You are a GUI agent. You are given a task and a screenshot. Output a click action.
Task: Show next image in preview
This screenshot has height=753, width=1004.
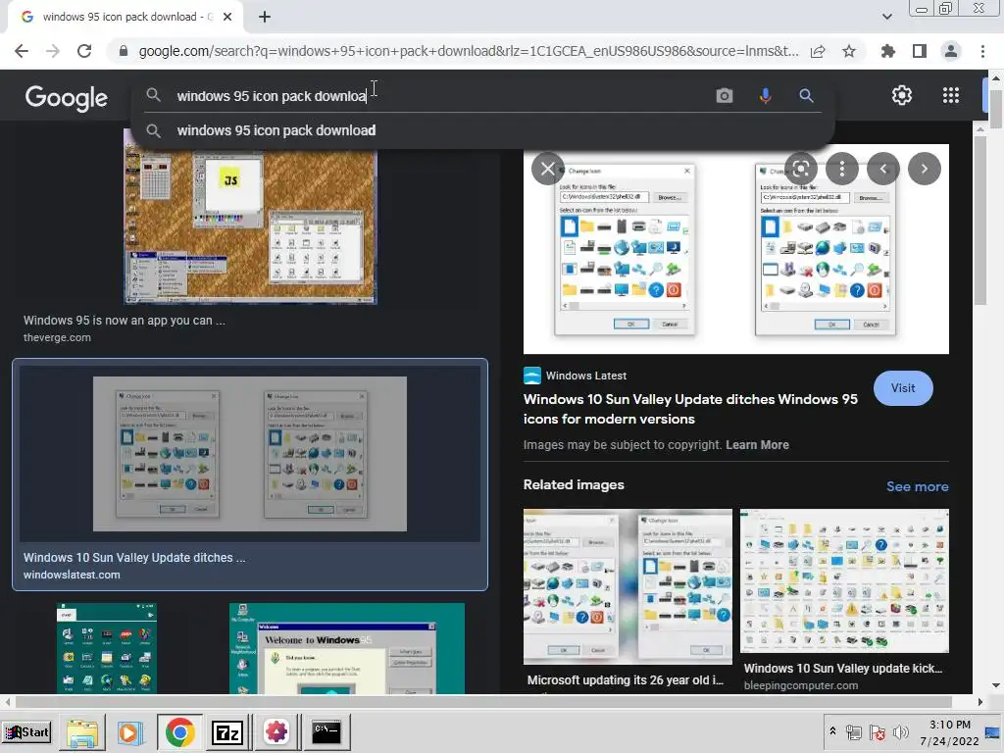[924, 169]
